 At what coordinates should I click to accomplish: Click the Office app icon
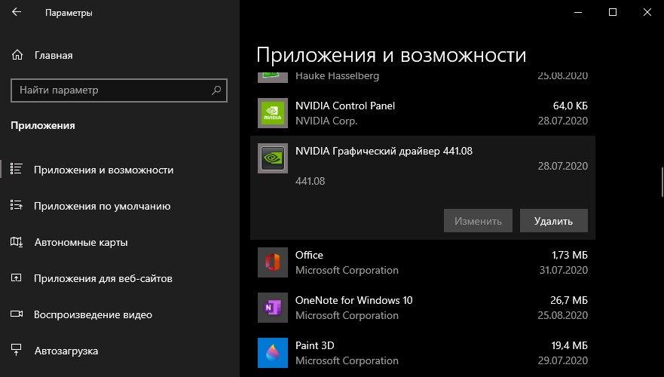pyautogui.click(x=273, y=262)
